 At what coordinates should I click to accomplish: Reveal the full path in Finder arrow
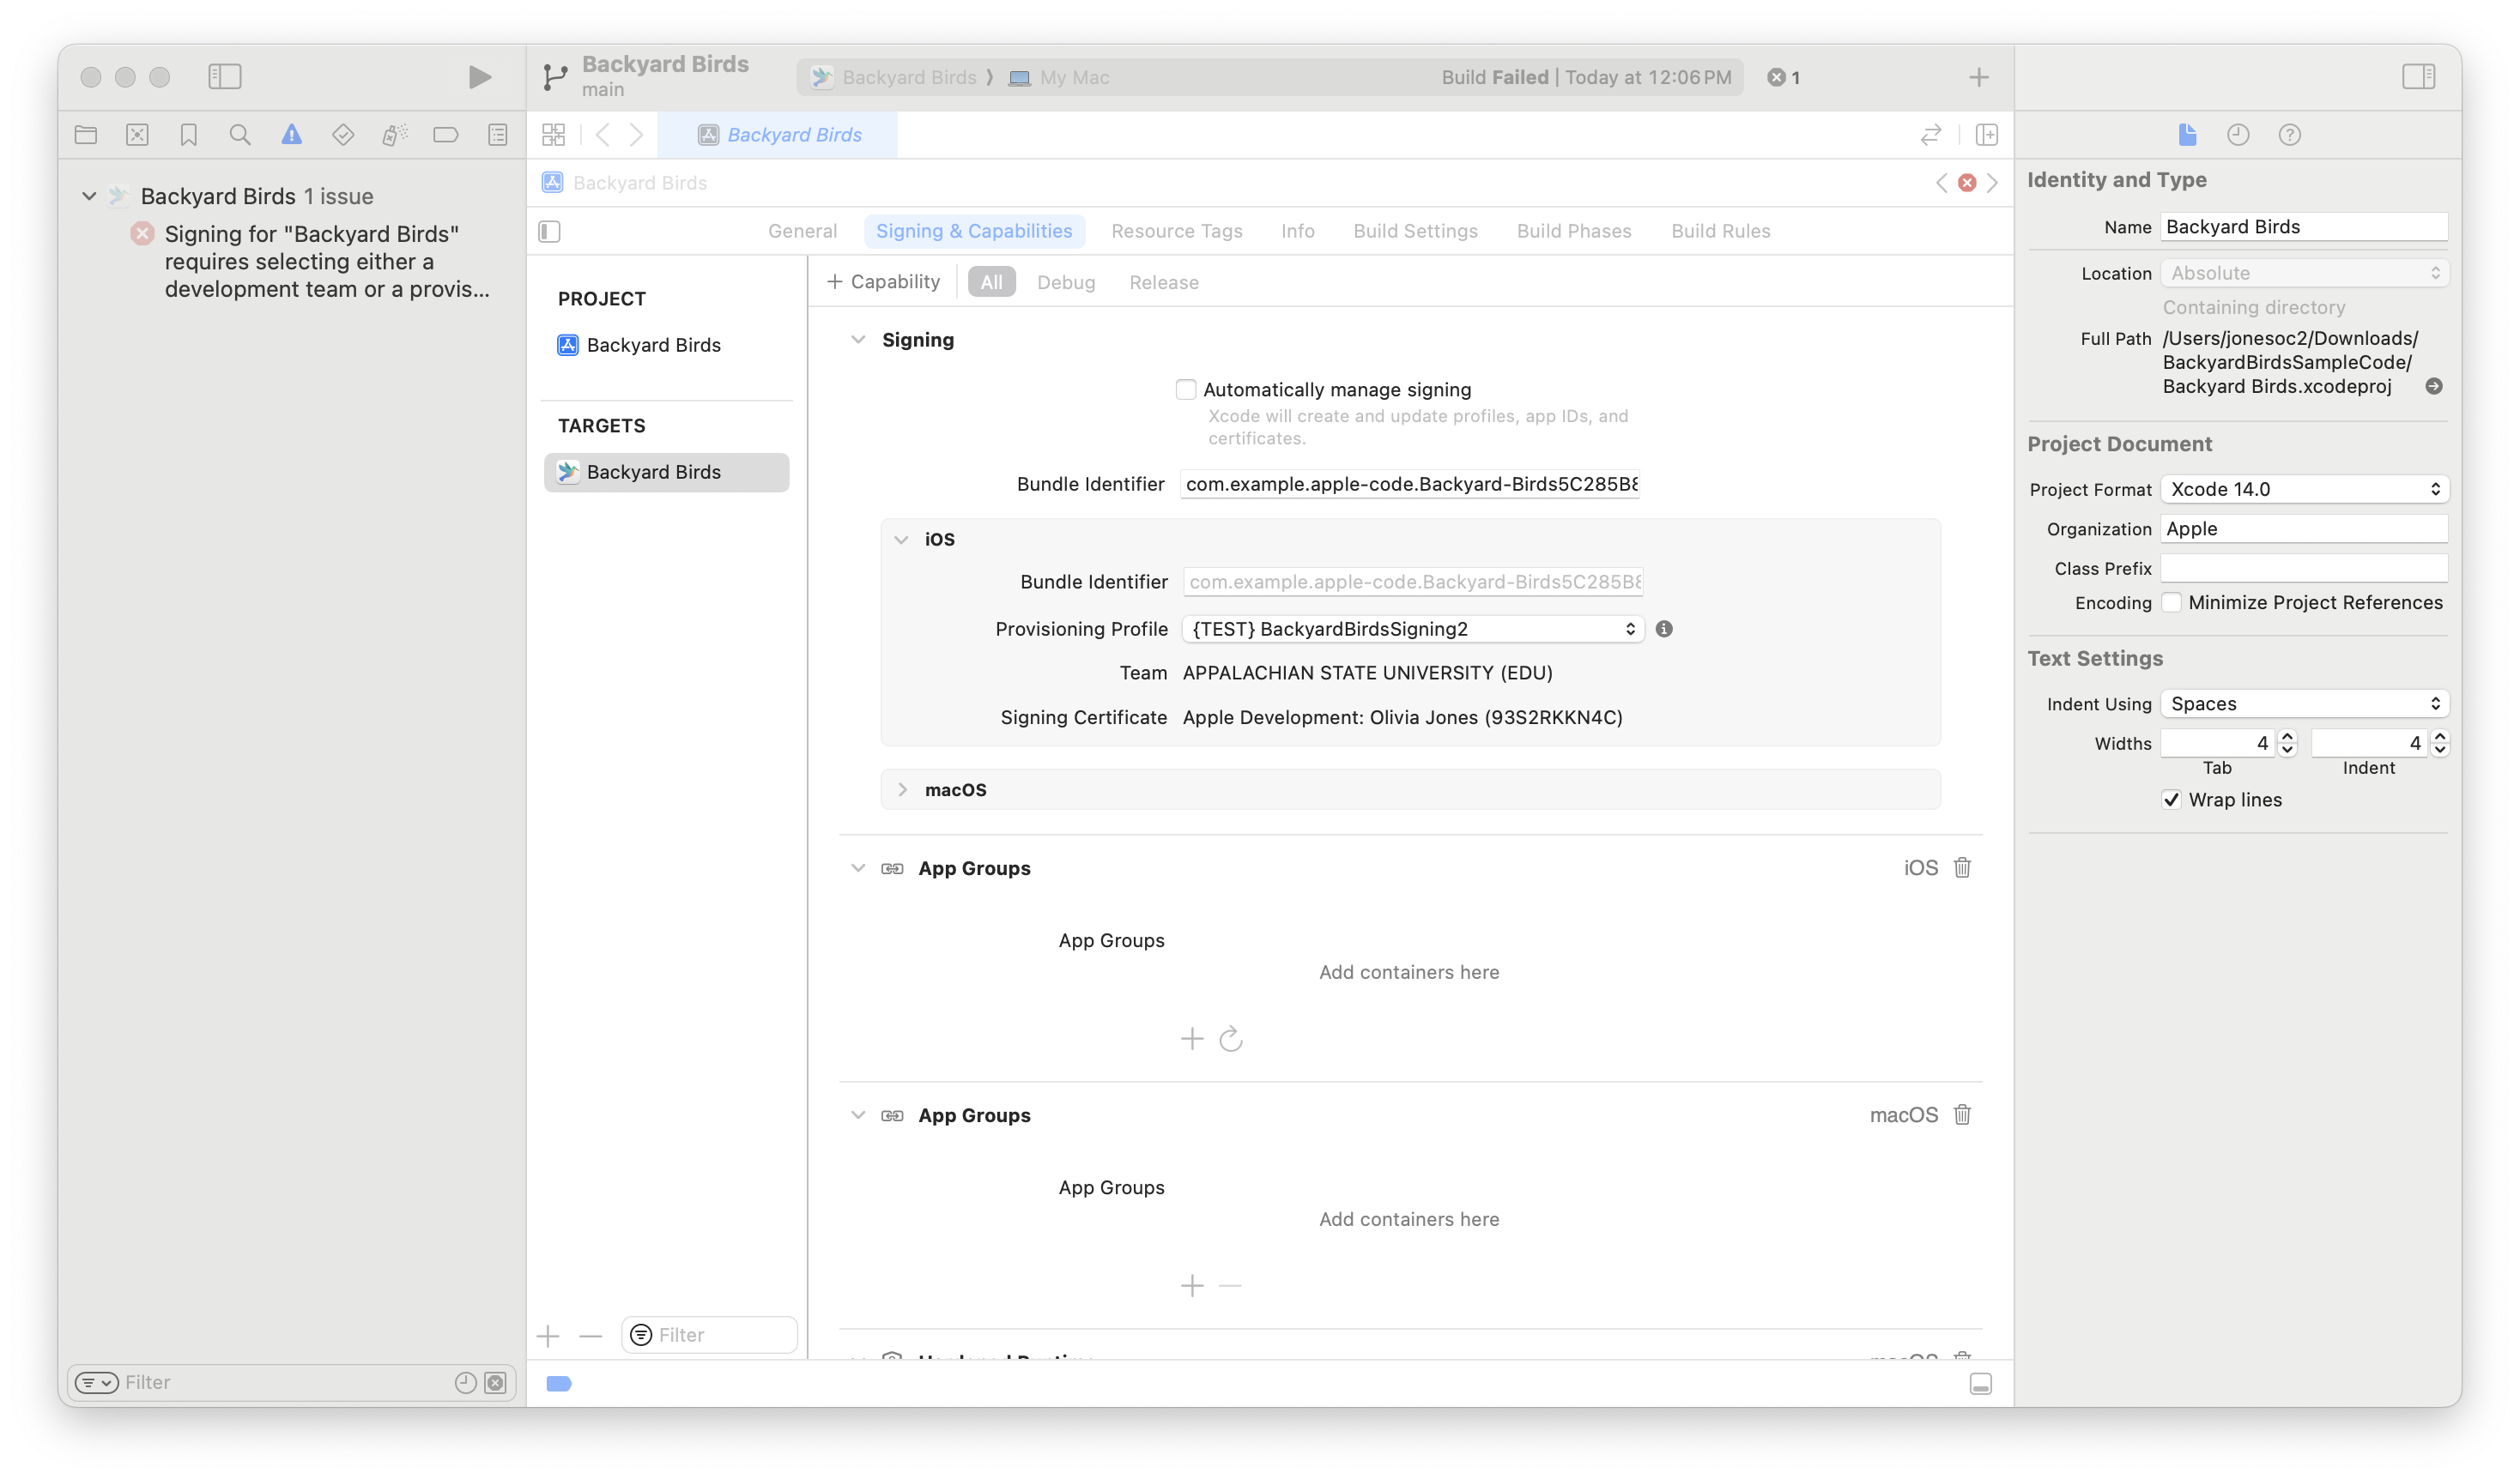[2434, 387]
